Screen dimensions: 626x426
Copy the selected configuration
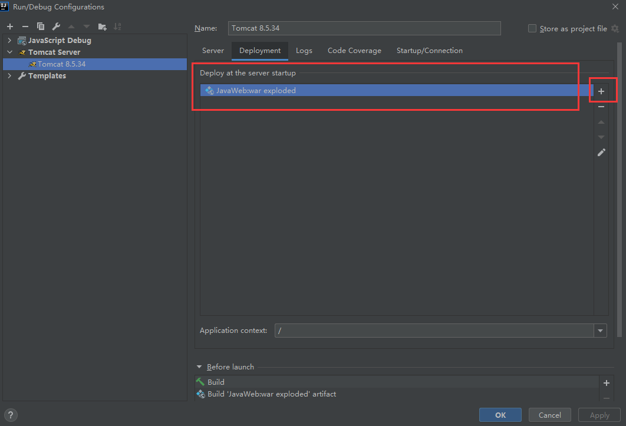40,27
